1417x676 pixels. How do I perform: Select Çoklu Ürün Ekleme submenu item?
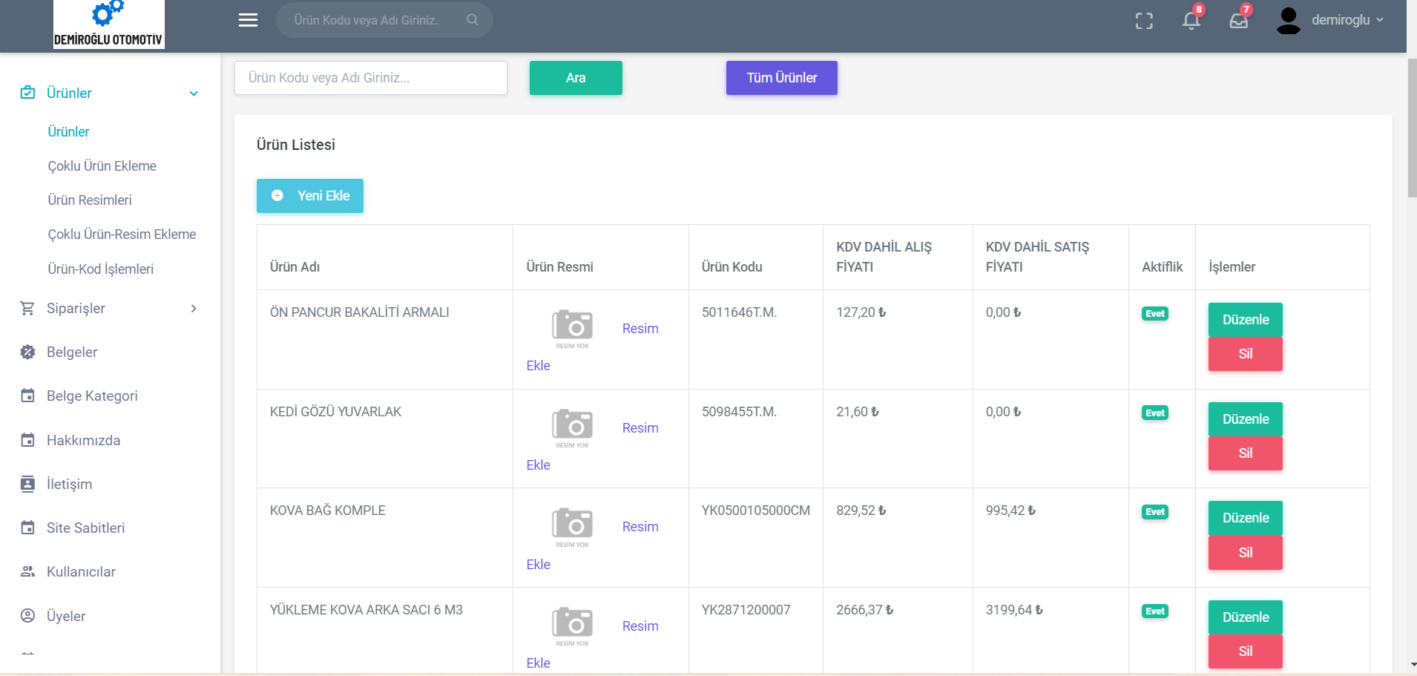[102, 166]
